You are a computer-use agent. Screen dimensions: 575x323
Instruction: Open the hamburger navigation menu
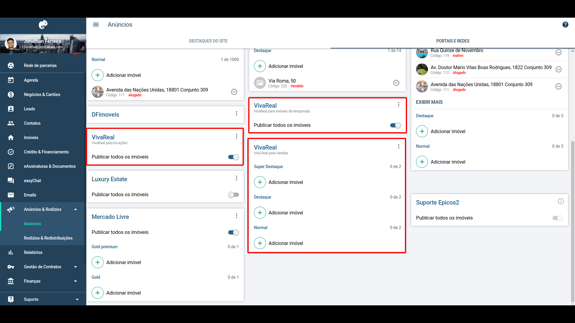96,25
